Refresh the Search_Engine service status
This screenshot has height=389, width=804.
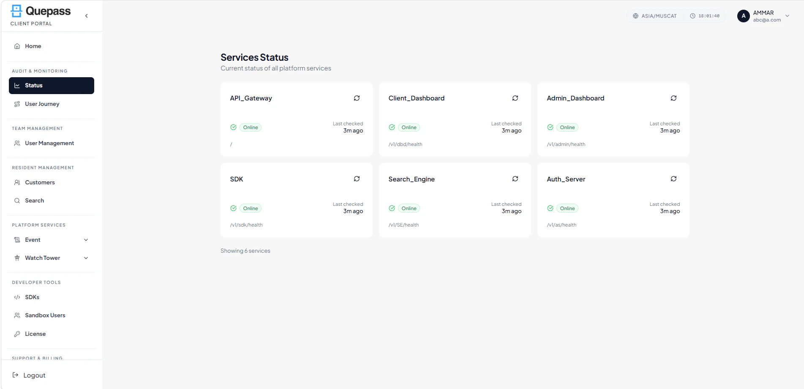[x=515, y=179]
